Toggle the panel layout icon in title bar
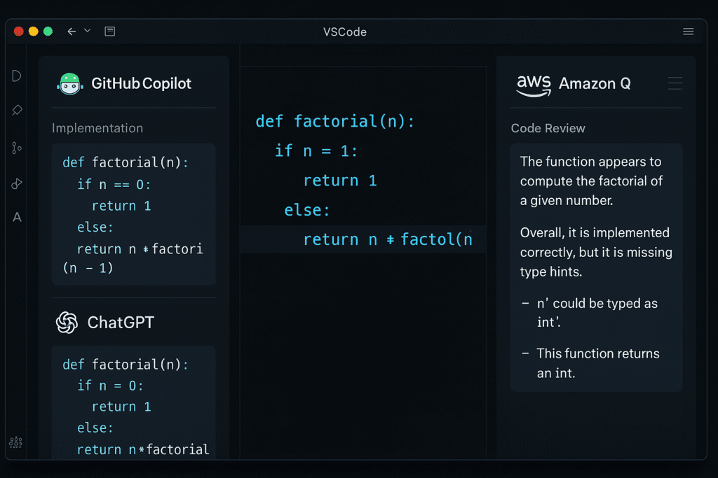Viewport: 718px width, 478px height. point(109,31)
